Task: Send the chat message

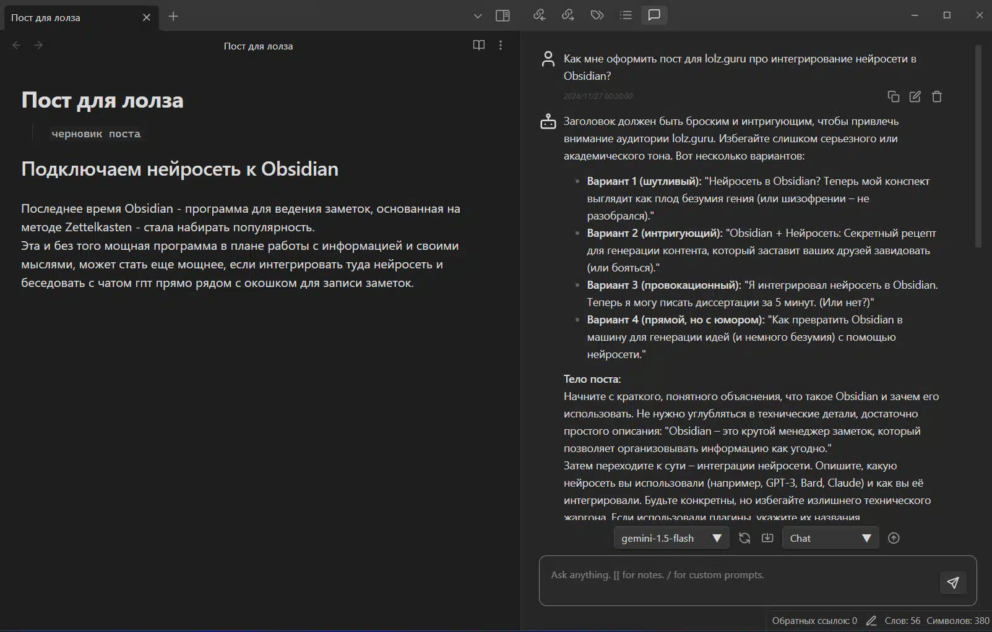Action: tap(952, 583)
